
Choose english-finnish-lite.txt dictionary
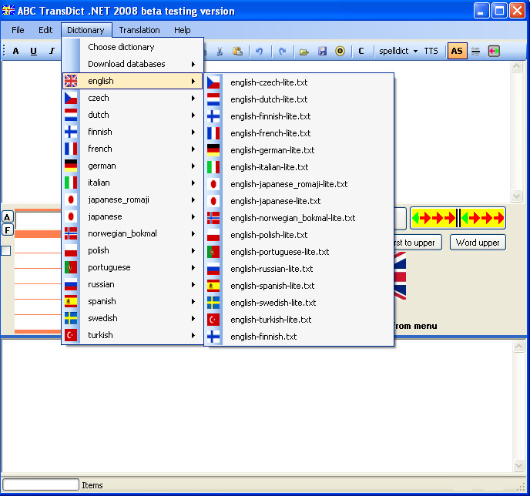tap(299, 116)
